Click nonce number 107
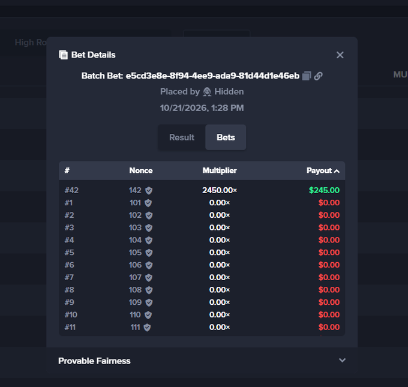408x387 pixels. 136,277
